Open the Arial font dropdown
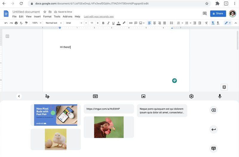 click(x=74, y=23)
